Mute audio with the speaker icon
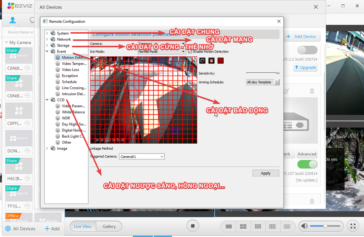This screenshot has height=237, width=364. [304, 226]
